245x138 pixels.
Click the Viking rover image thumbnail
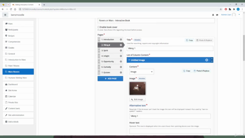point(137,89)
